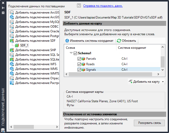Screen dimensions: 169x133
Task: Open the Добавить на карту dropdown arrow
Action: [x=163, y=82]
